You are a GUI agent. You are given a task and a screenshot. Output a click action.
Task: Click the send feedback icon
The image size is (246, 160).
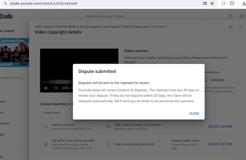(x=231, y=27)
